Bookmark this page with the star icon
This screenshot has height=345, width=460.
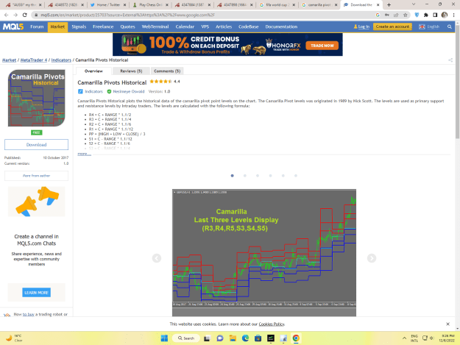(405, 15)
